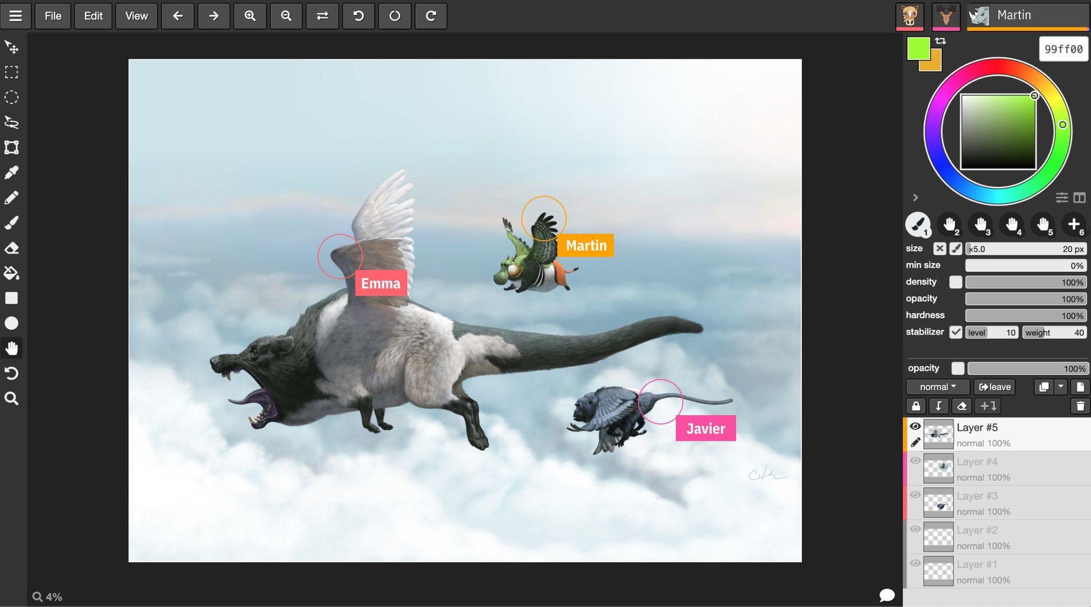The height and width of the screenshot is (607, 1091).
Task: Open the normal blend mode dropdown
Action: click(937, 387)
